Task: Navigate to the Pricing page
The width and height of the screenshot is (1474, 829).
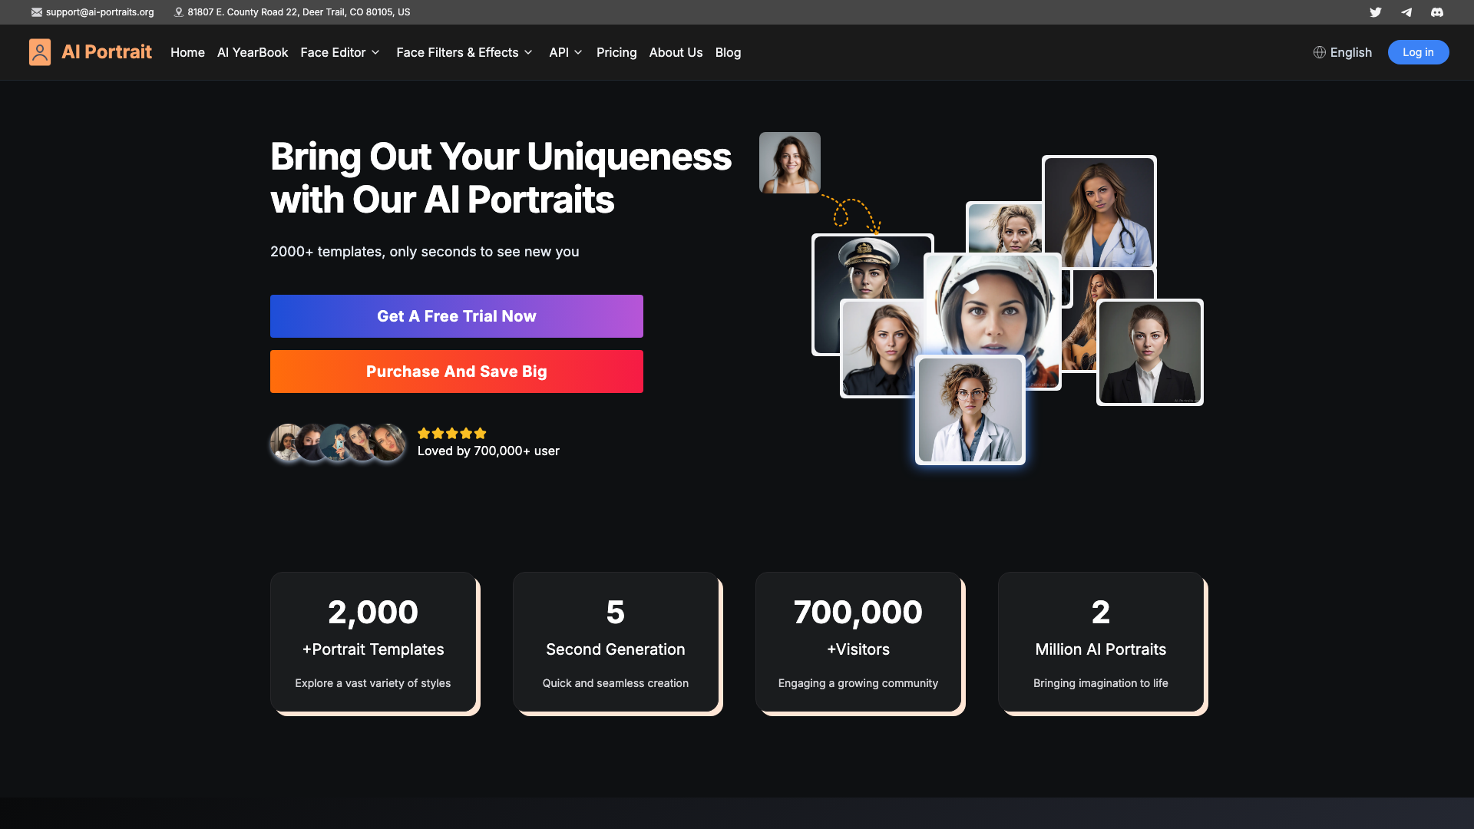Action: click(x=616, y=52)
